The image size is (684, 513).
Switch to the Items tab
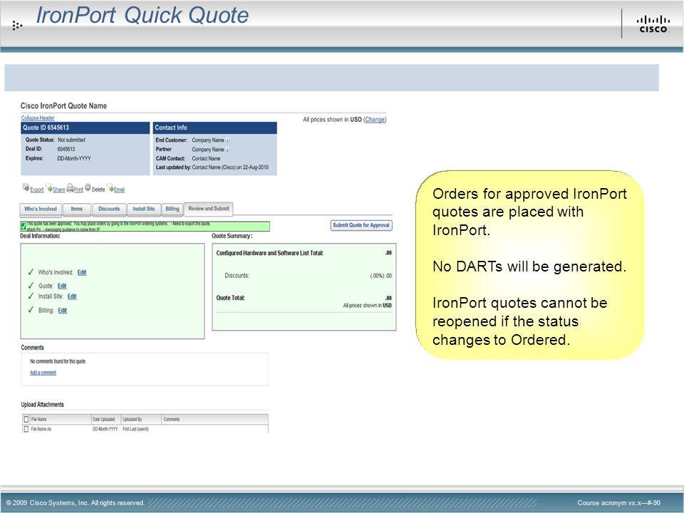tap(77, 209)
